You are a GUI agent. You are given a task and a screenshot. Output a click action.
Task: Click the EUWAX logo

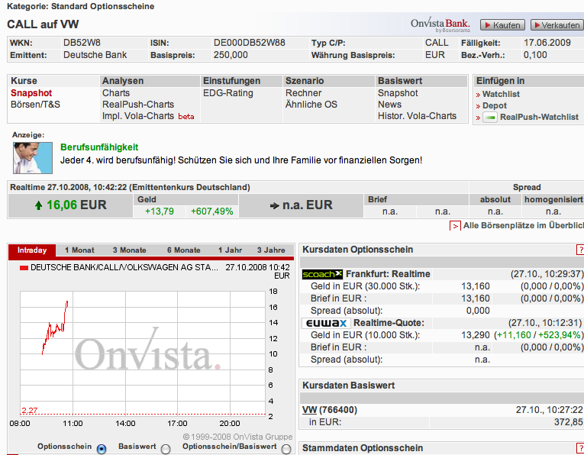click(x=326, y=323)
